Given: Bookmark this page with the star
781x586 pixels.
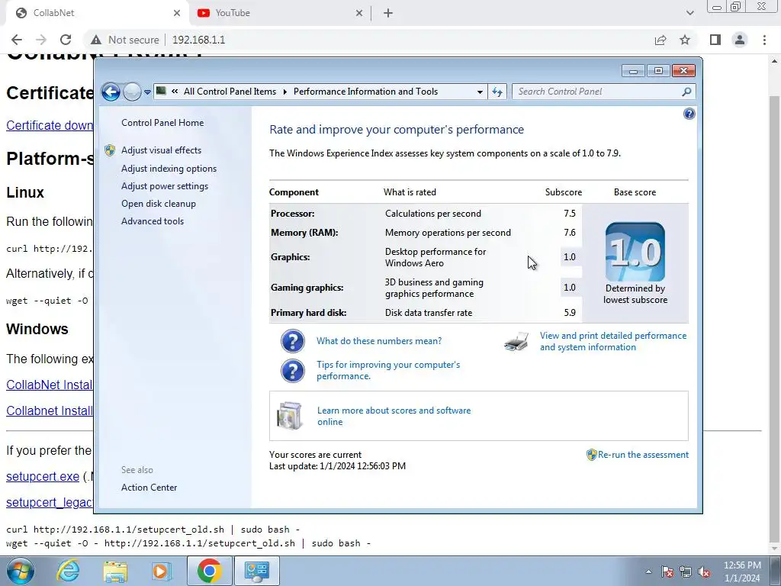Looking at the screenshot, I should (685, 40).
